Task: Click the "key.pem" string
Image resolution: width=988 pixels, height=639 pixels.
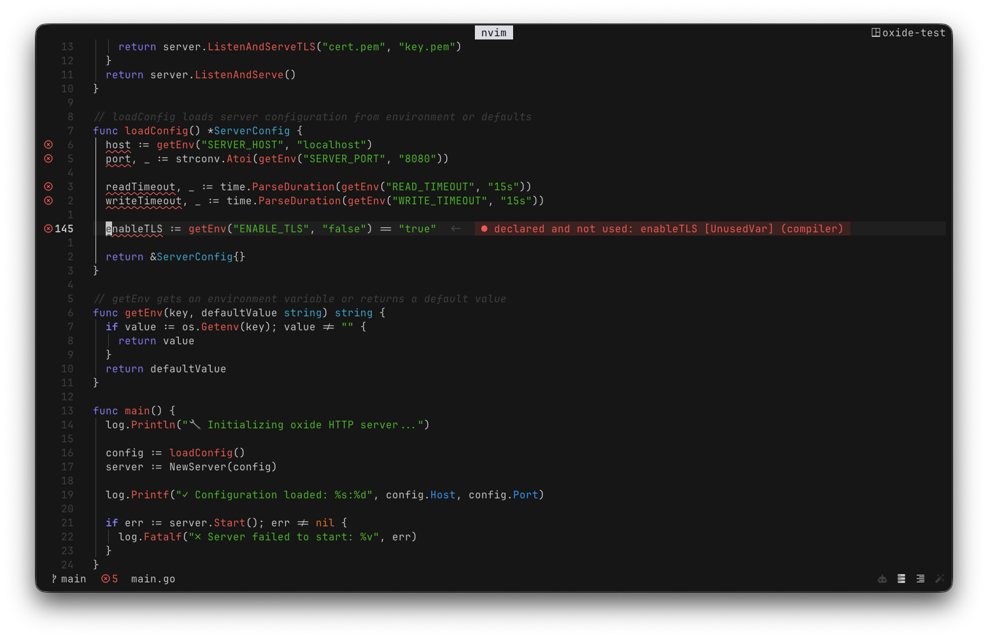Action: 427,46
